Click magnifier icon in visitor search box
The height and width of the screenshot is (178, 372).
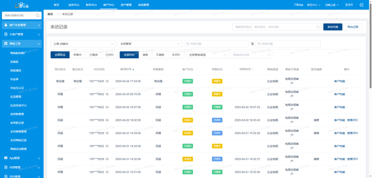pos(318,27)
